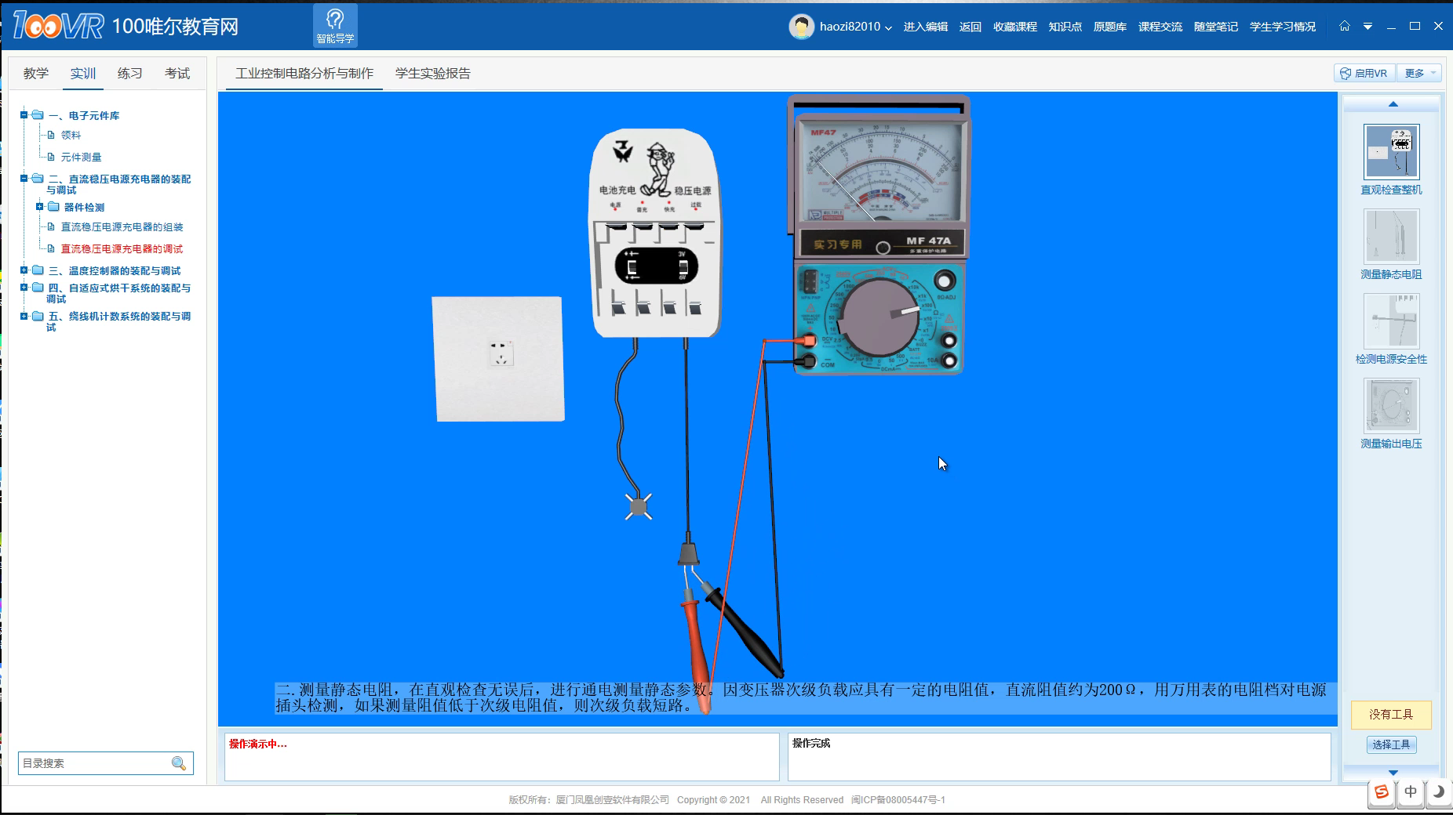The height and width of the screenshot is (815, 1453).
Task: Select the 测量静态电阻 step thumbnail
Action: pyautogui.click(x=1391, y=237)
